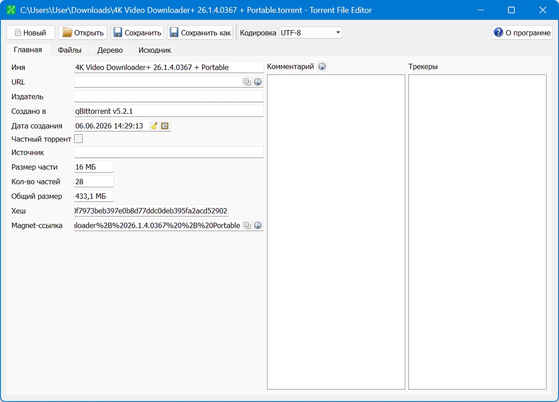
Task: Switch to the Дерево tab
Action: (110, 50)
